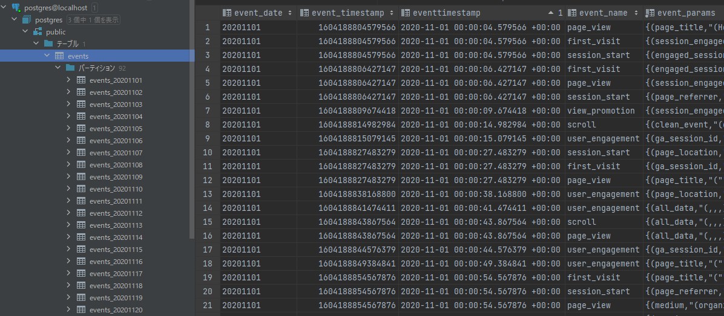Image resolution: width=724 pixels, height=316 pixels.
Task: Sort by the event_timestamp column arrows
Action: pyautogui.click(x=392, y=13)
